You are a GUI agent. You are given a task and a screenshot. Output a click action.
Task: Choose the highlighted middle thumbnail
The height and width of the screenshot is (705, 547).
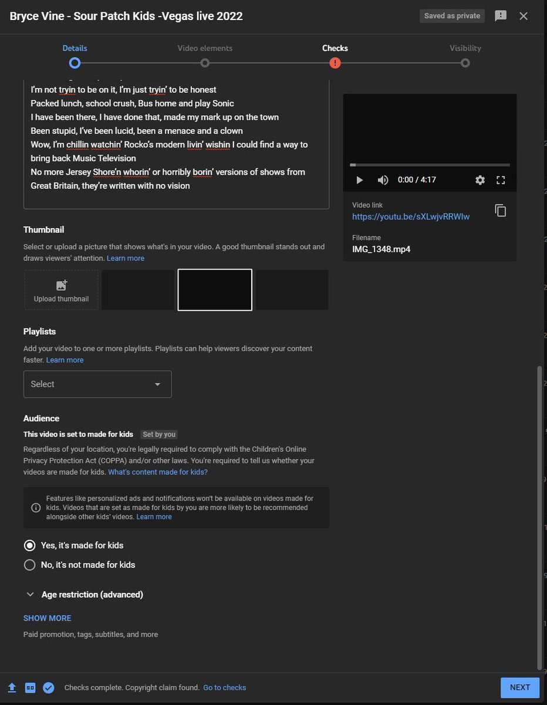[215, 290]
